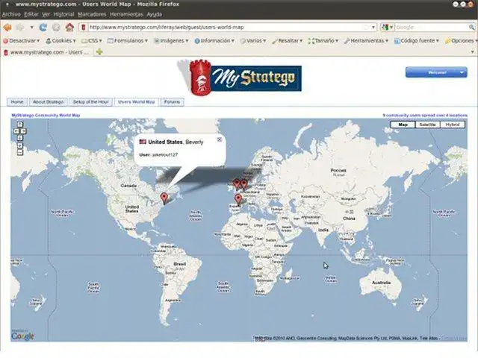Pan the map down with arrow control
Image resolution: width=478 pixels, height=358 pixels.
(x=20, y=138)
